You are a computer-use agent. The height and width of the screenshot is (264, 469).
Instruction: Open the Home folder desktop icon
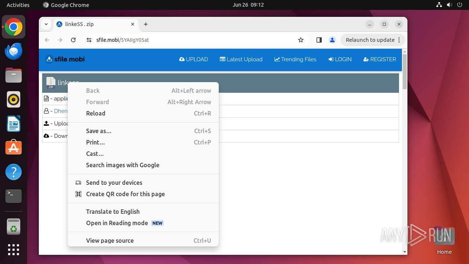click(444, 241)
